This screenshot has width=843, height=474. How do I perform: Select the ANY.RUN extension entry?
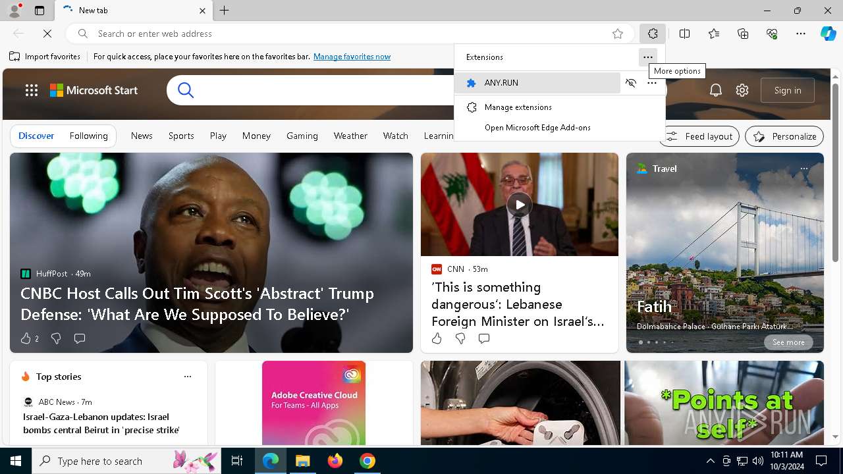tap(537, 83)
